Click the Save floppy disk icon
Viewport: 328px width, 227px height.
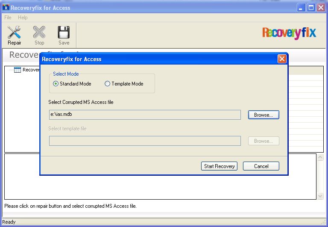64,32
